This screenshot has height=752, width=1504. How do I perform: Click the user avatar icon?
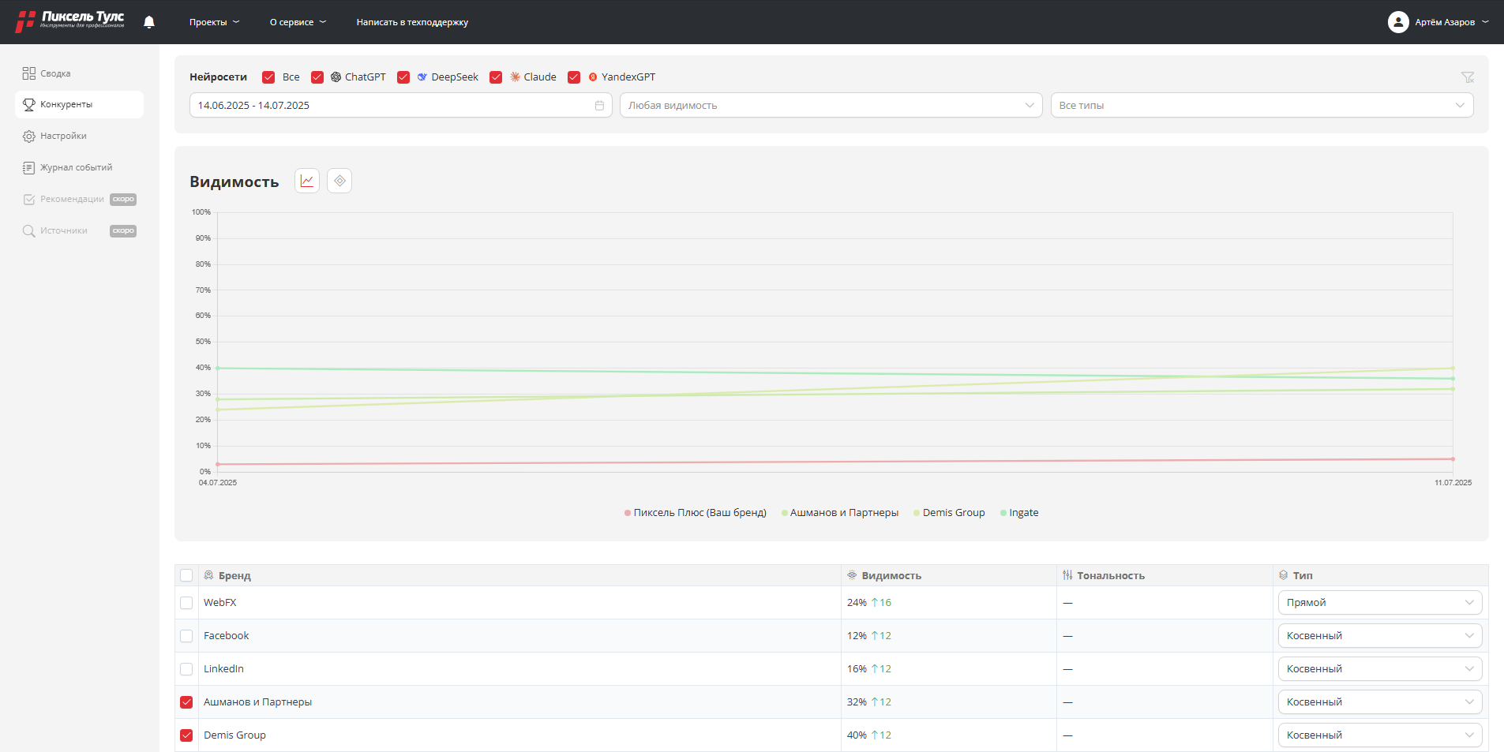coord(1398,22)
